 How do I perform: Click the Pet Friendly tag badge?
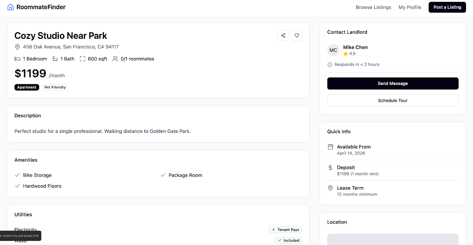pos(55,87)
